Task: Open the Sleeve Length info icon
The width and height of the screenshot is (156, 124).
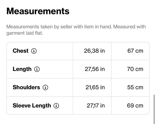Action: tap(56, 106)
